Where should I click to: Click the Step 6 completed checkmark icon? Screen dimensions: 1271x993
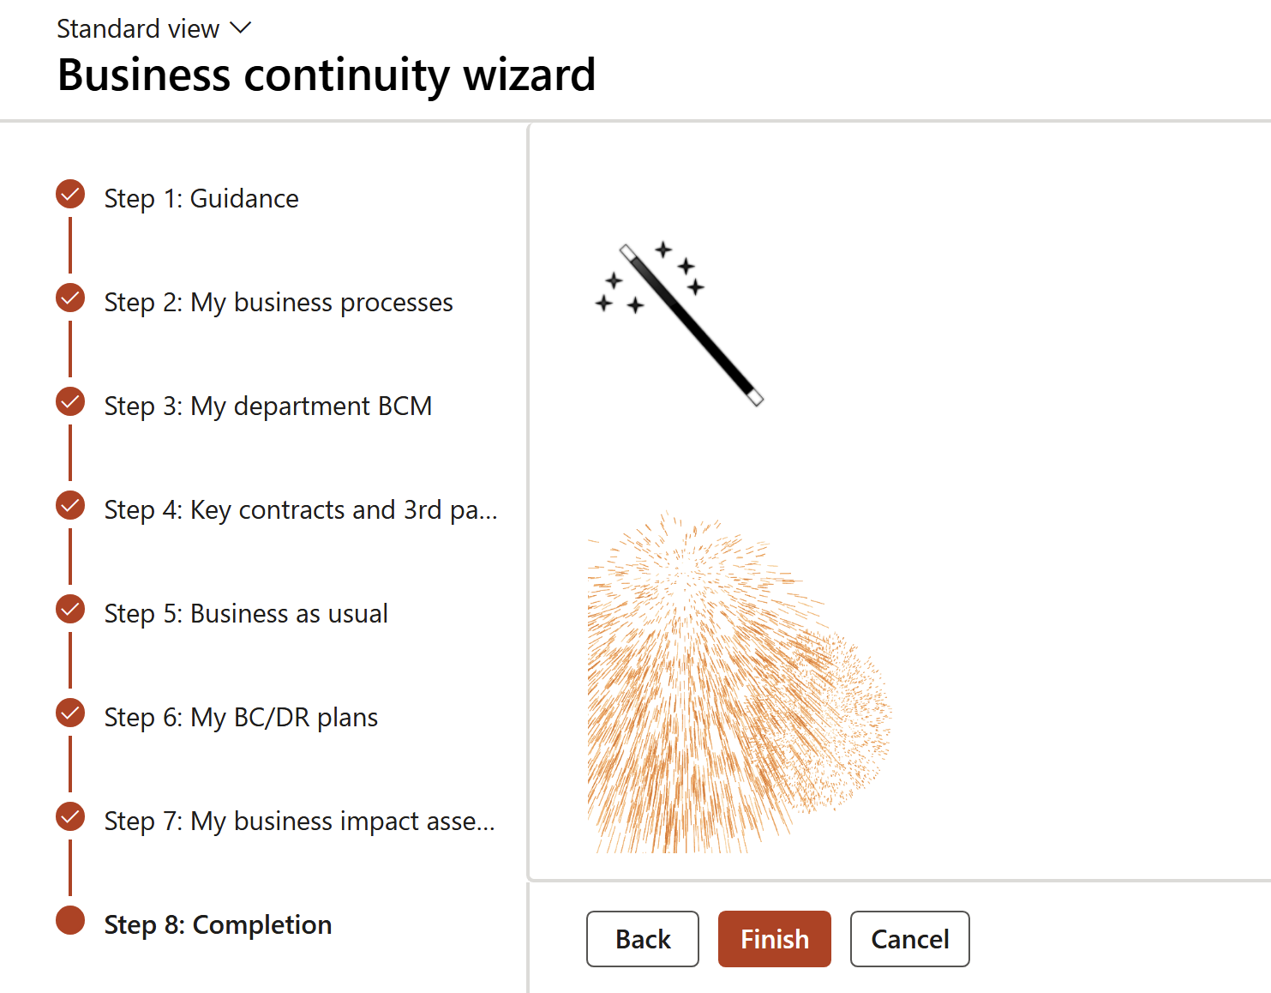pyautogui.click(x=70, y=713)
